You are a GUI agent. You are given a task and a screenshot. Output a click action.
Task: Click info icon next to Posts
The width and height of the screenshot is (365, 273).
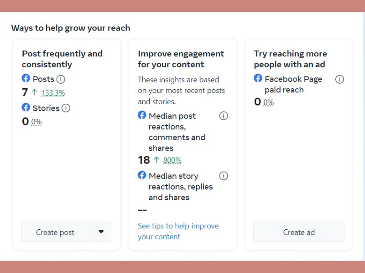[61, 79]
